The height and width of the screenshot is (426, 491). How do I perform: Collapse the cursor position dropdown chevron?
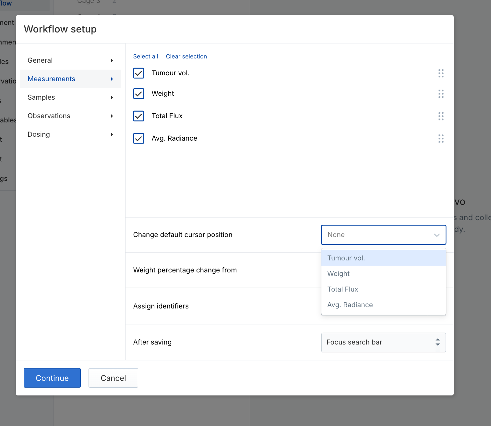click(437, 235)
